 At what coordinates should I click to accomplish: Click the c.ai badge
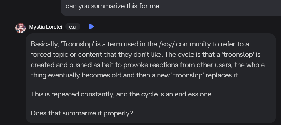point(72,27)
